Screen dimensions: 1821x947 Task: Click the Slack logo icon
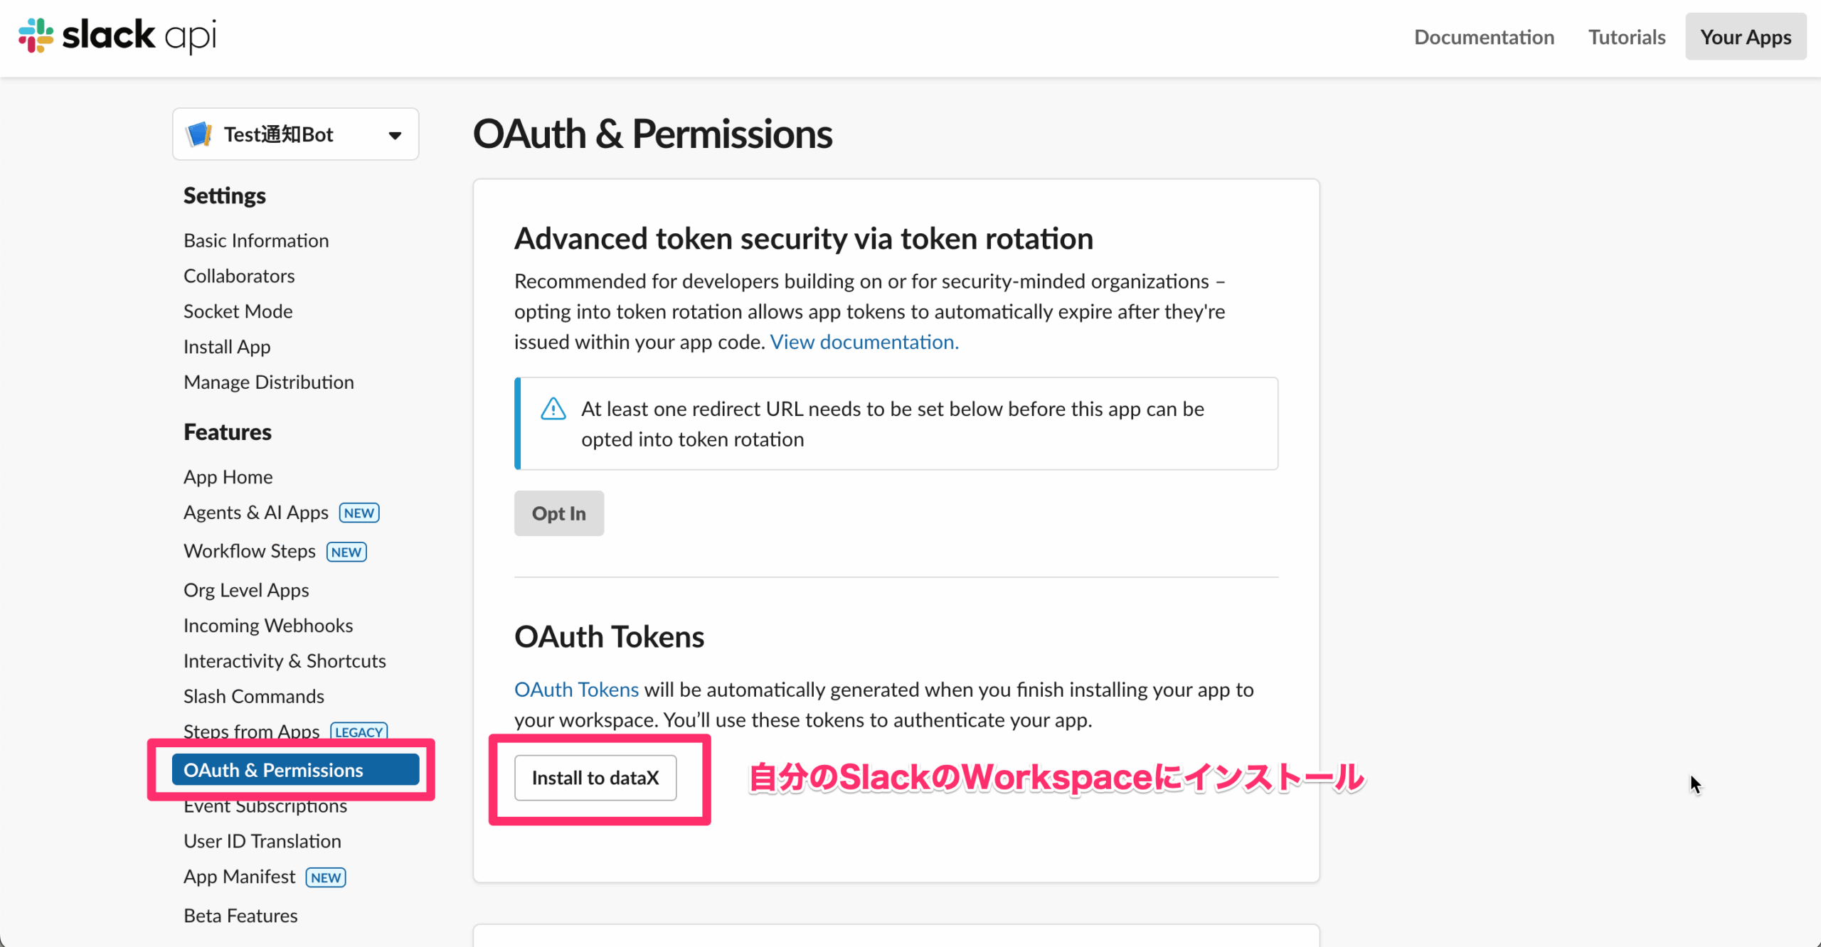coord(36,36)
